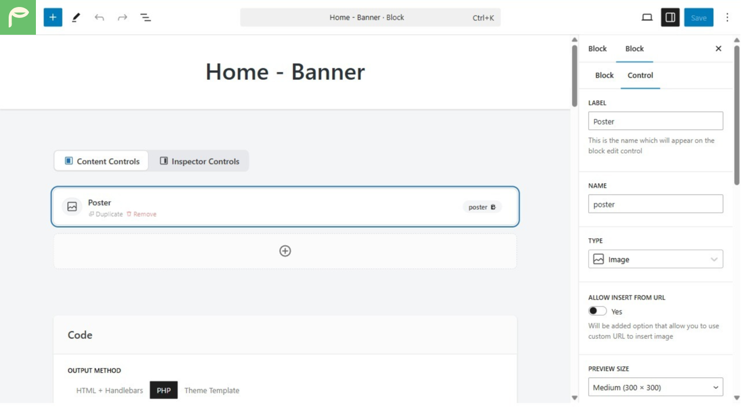The height and width of the screenshot is (416, 741).
Task: Click the Undo arrow icon
Action: coord(99,17)
